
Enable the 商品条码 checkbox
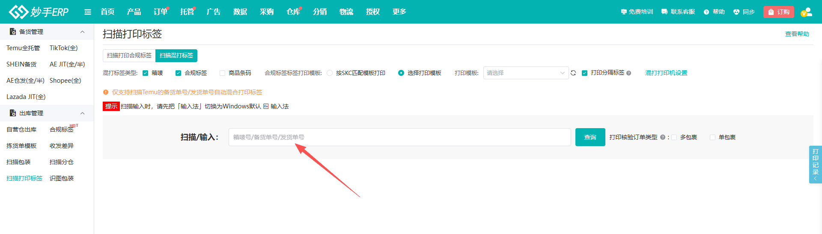click(222, 73)
